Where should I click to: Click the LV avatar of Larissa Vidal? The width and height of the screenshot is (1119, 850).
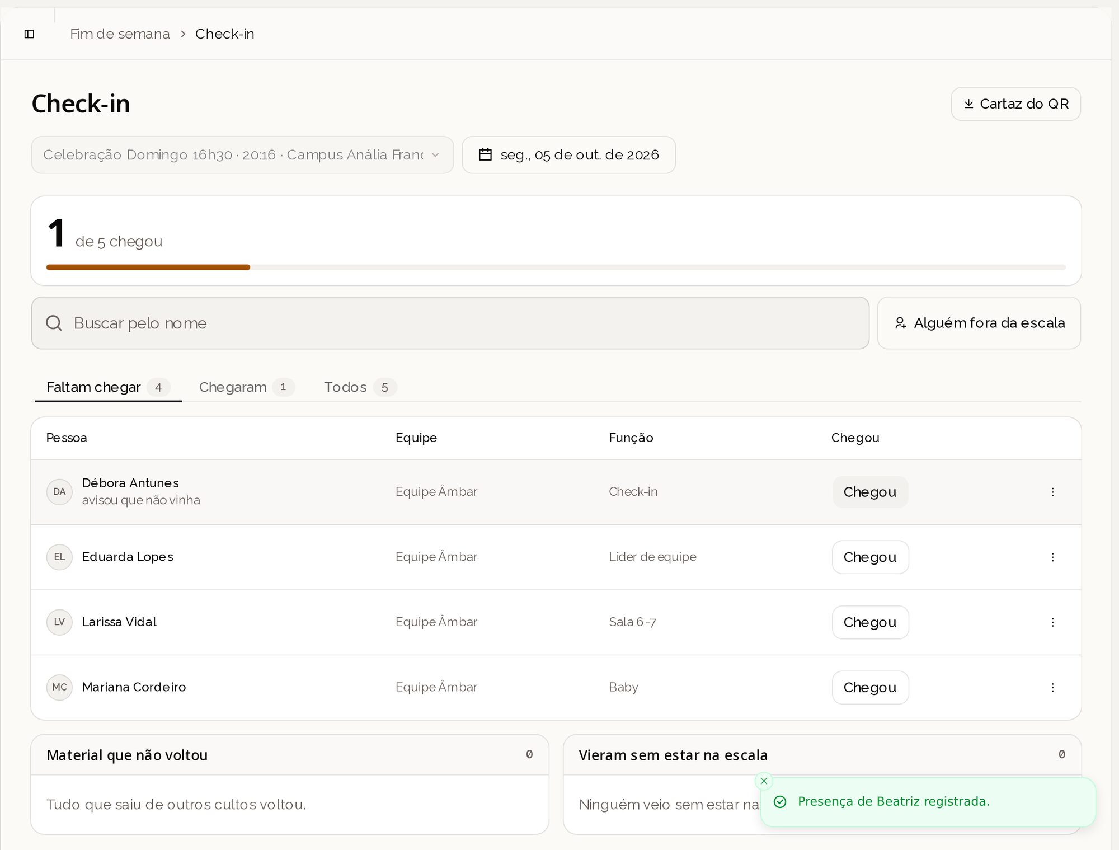pyautogui.click(x=59, y=622)
